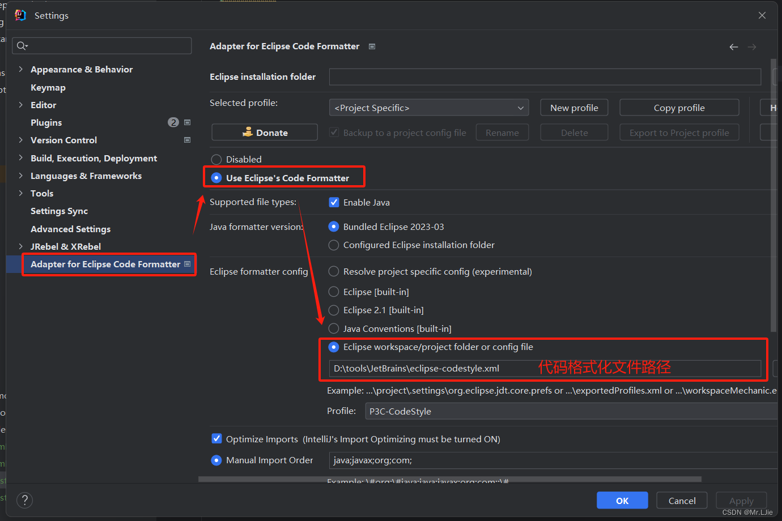Choose Bundled Eclipse 2023-03 formatter version
Screen dimensions: 782x521
point(334,227)
